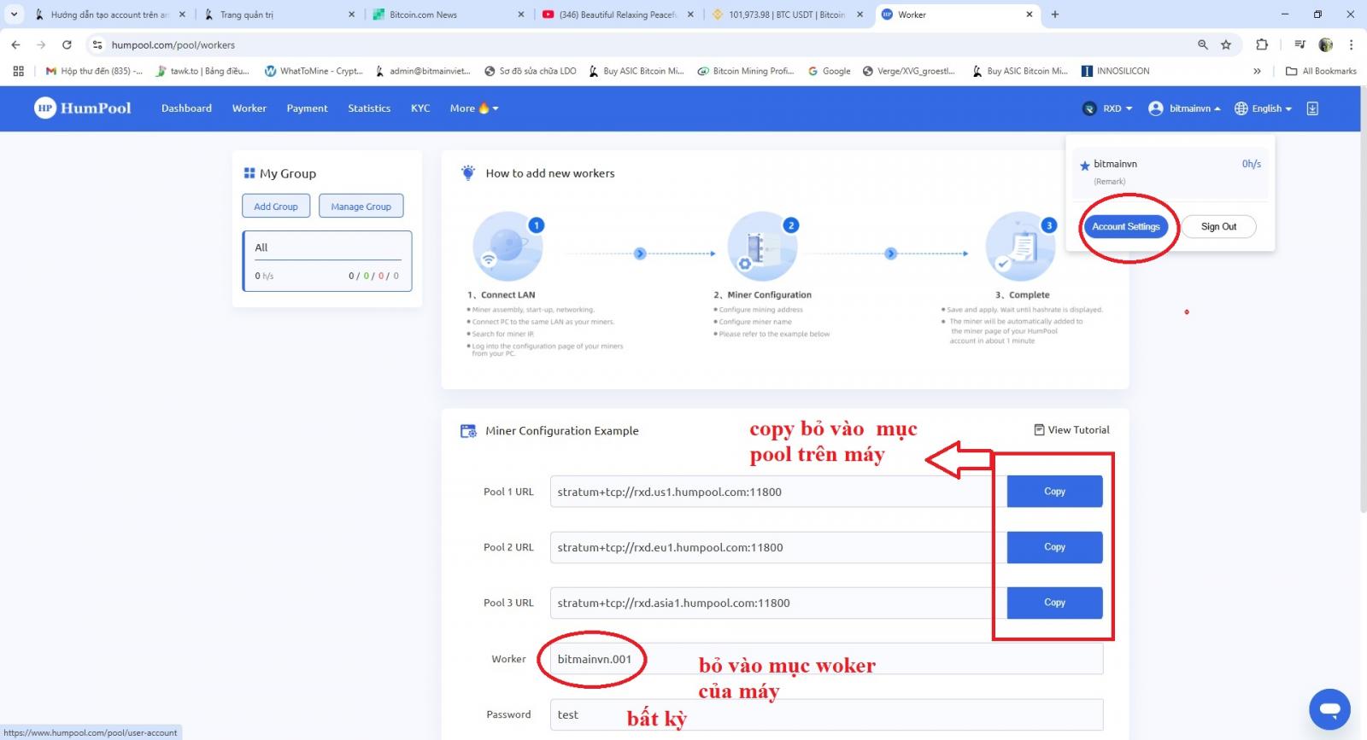Copy the Pool 3 URL
Image resolution: width=1367 pixels, height=740 pixels.
(x=1054, y=603)
